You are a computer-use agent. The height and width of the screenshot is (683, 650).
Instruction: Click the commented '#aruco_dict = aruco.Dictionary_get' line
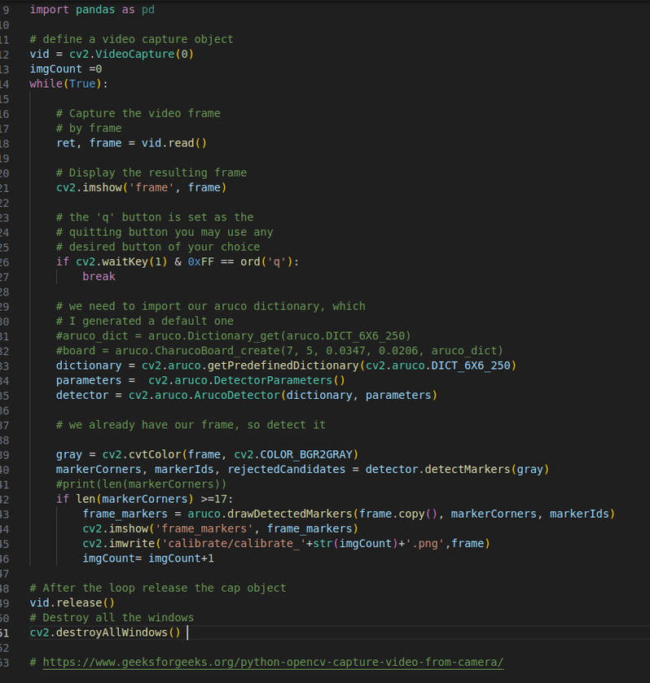pyautogui.click(x=234, y=335)
